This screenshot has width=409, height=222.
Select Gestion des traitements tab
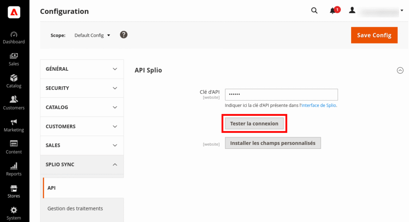pos(75,208)
